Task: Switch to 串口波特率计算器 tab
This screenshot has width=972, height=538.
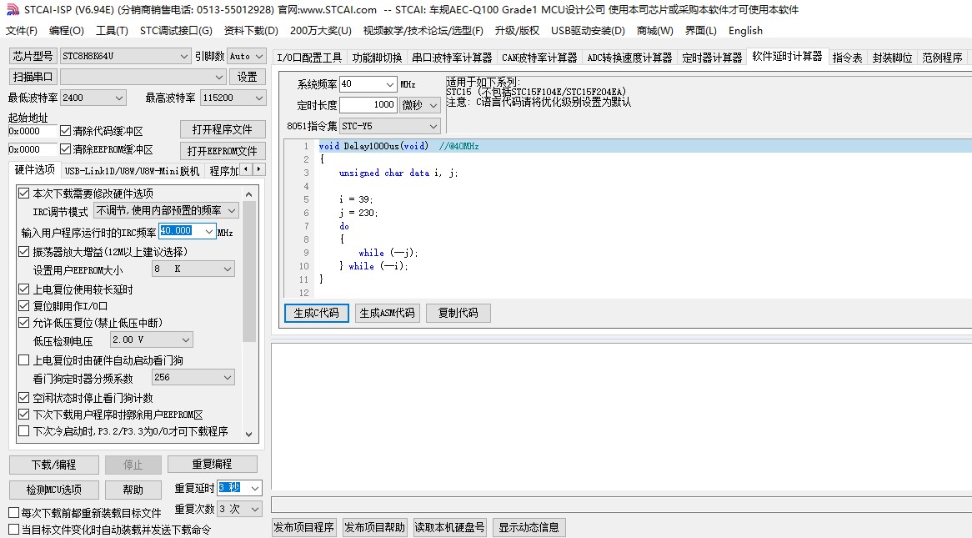Action: (452, 58)
